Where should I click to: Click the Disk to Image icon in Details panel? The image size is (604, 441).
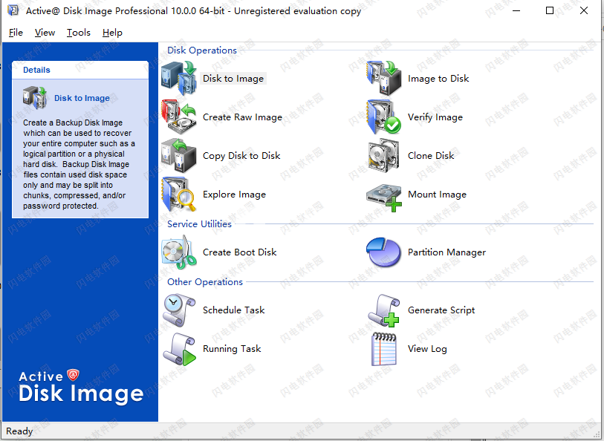(x=35, y=98)
